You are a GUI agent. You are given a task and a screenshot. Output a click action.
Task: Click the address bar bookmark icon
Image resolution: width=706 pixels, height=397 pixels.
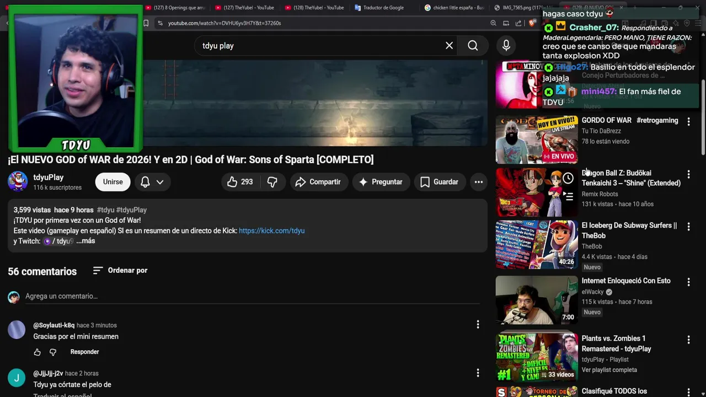coord(146,23)
